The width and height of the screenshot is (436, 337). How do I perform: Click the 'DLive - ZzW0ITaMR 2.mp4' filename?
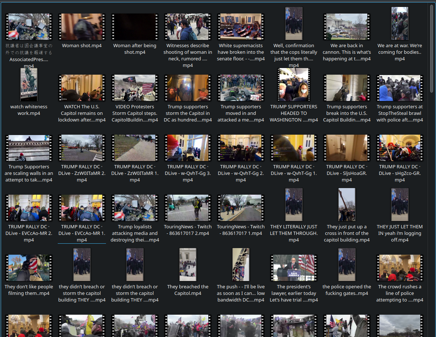(x=82, y=173)
